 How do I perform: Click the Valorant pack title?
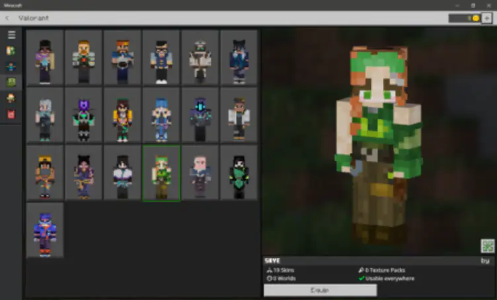tap(34, 18)
